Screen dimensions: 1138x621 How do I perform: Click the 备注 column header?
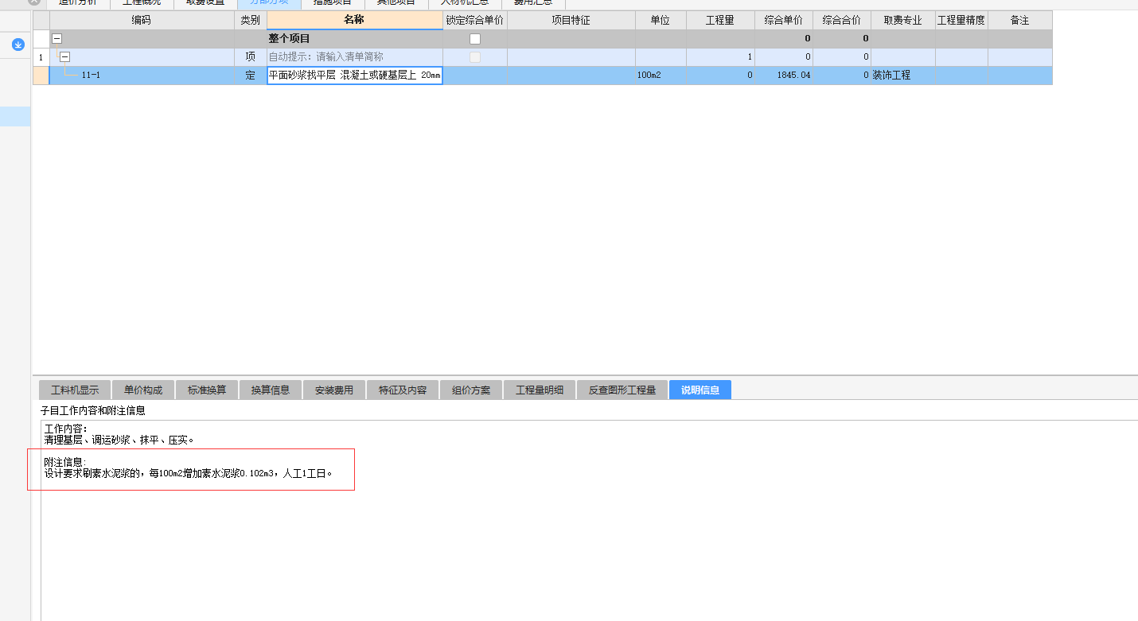pyautogui.click(x=1020, y=21)
